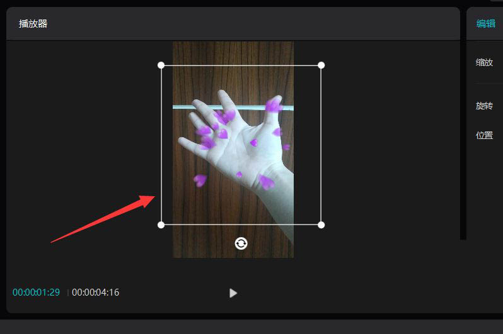Click the top-right corner handle of selection box
The height and width of the screenshot is (334, 503).
click(x=321, y=65)
